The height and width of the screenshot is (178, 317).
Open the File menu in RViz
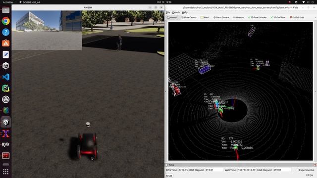click(168, 12)
